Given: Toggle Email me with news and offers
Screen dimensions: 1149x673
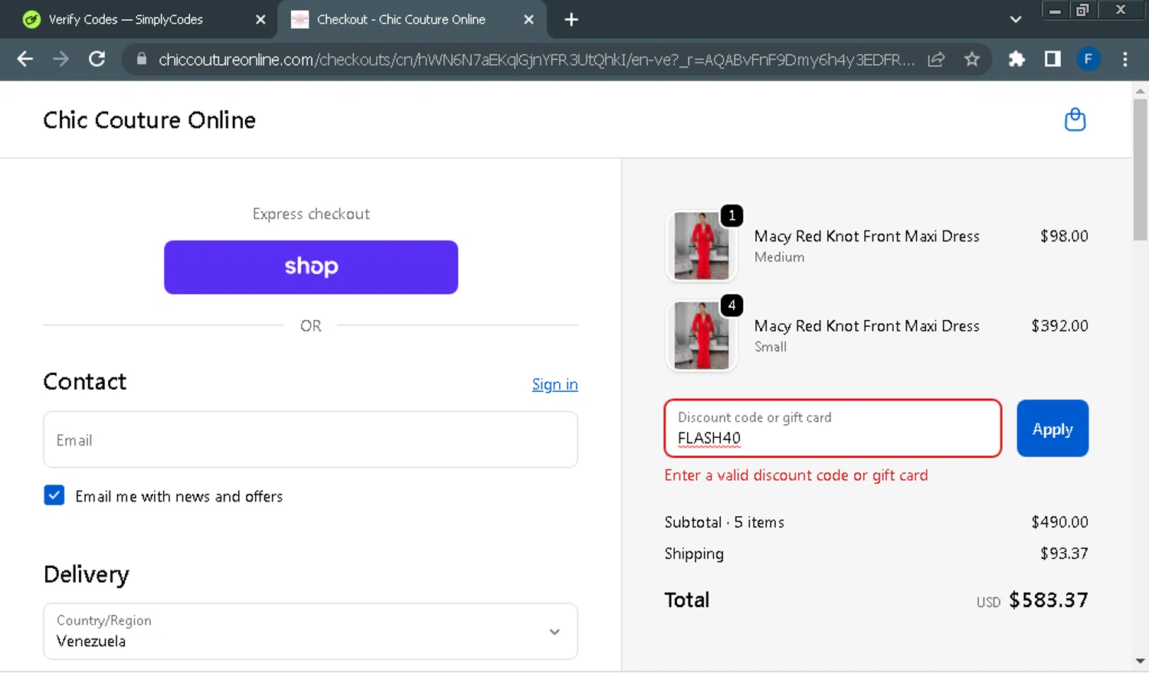Looking at the screenshot, I should pyautogui.click(x=54, y=495).
